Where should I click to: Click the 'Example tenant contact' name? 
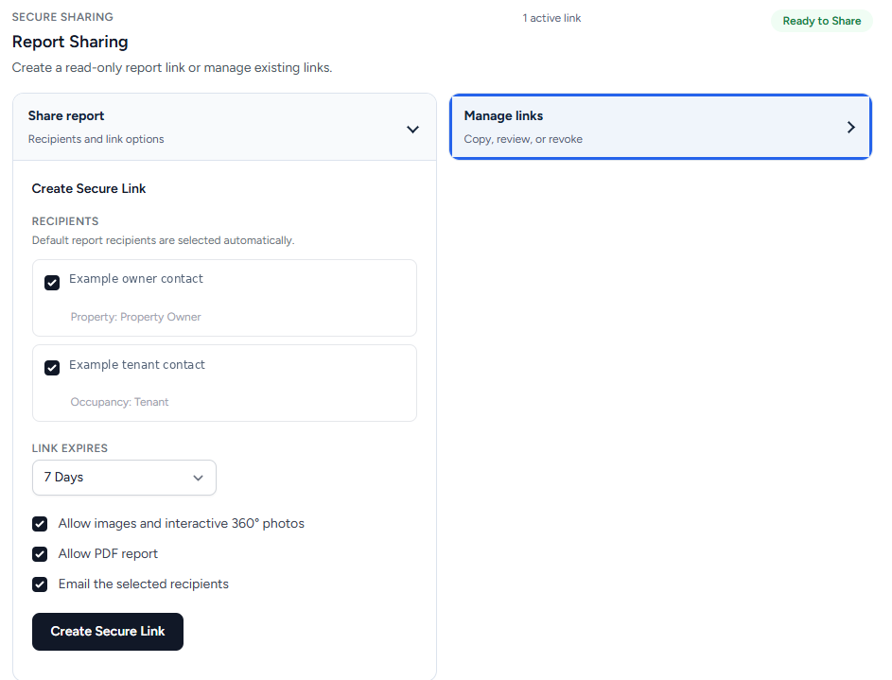coord(137,364)
